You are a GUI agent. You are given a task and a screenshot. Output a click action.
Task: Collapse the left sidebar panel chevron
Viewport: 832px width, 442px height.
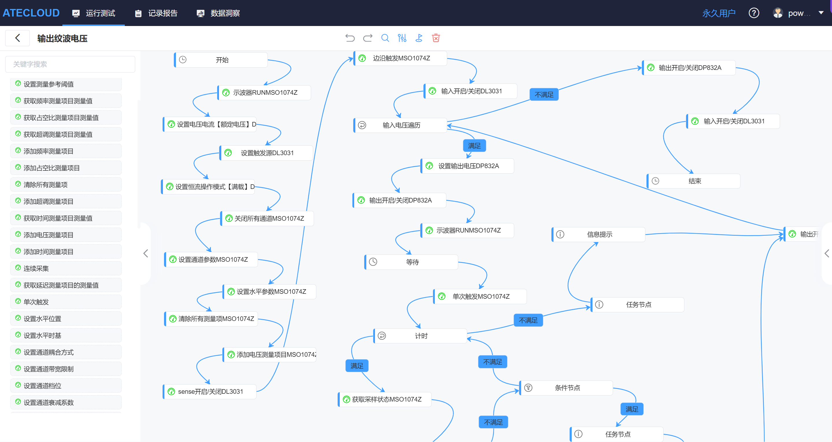tap(146, 253)
